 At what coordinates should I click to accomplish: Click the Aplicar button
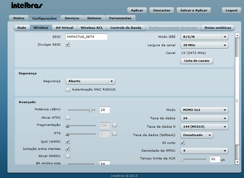point(137,10)
